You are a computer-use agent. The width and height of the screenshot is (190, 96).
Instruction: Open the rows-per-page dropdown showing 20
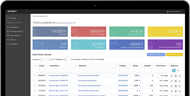pyautogui.click(x=68, y=60)
